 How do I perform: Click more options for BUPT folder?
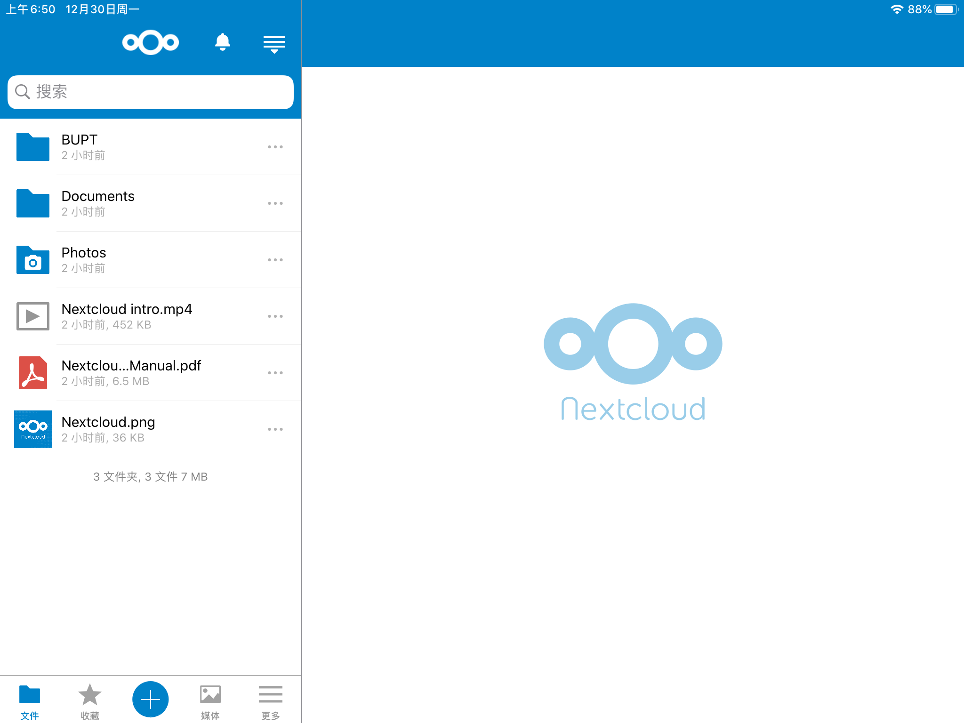(x=275, y=146)
